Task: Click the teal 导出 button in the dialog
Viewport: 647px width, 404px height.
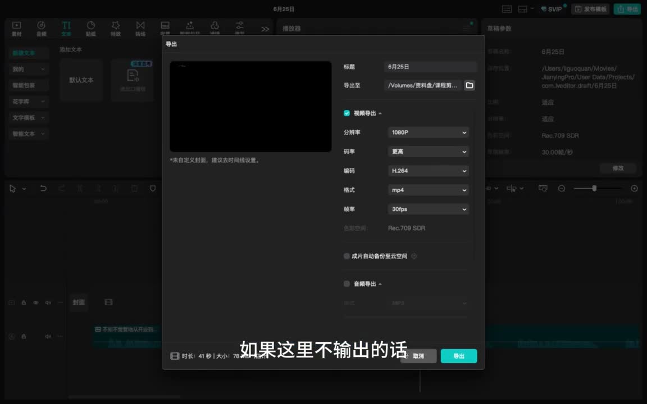Action: point(459,356)
